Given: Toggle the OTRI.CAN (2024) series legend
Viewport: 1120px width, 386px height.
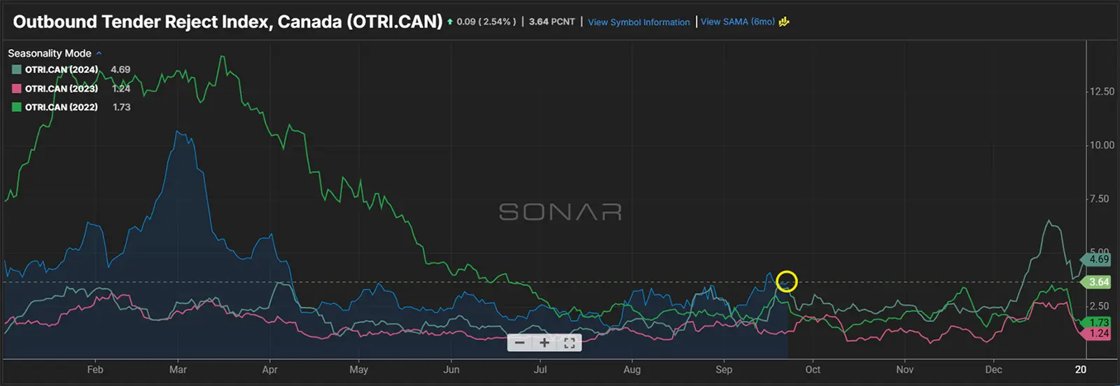Looking at the screenshot, I should coord(62,69).
